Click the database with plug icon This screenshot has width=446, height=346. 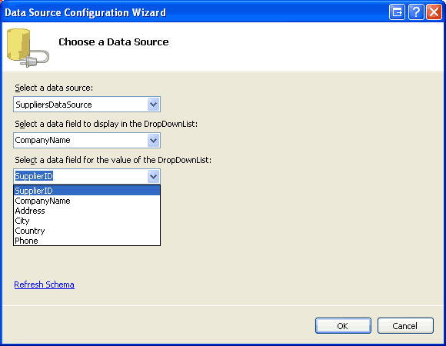[x=28, y=48]
